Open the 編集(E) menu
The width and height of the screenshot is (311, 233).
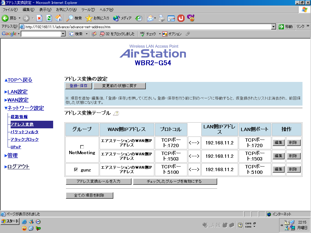[28, 9]
